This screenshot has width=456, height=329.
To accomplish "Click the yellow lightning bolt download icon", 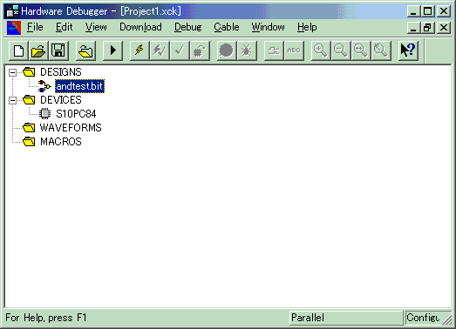I will [140, 50].
